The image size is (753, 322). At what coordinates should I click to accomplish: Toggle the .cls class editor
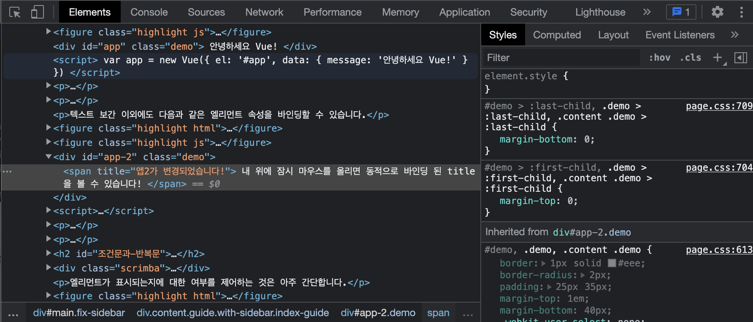tap(690, 57)
